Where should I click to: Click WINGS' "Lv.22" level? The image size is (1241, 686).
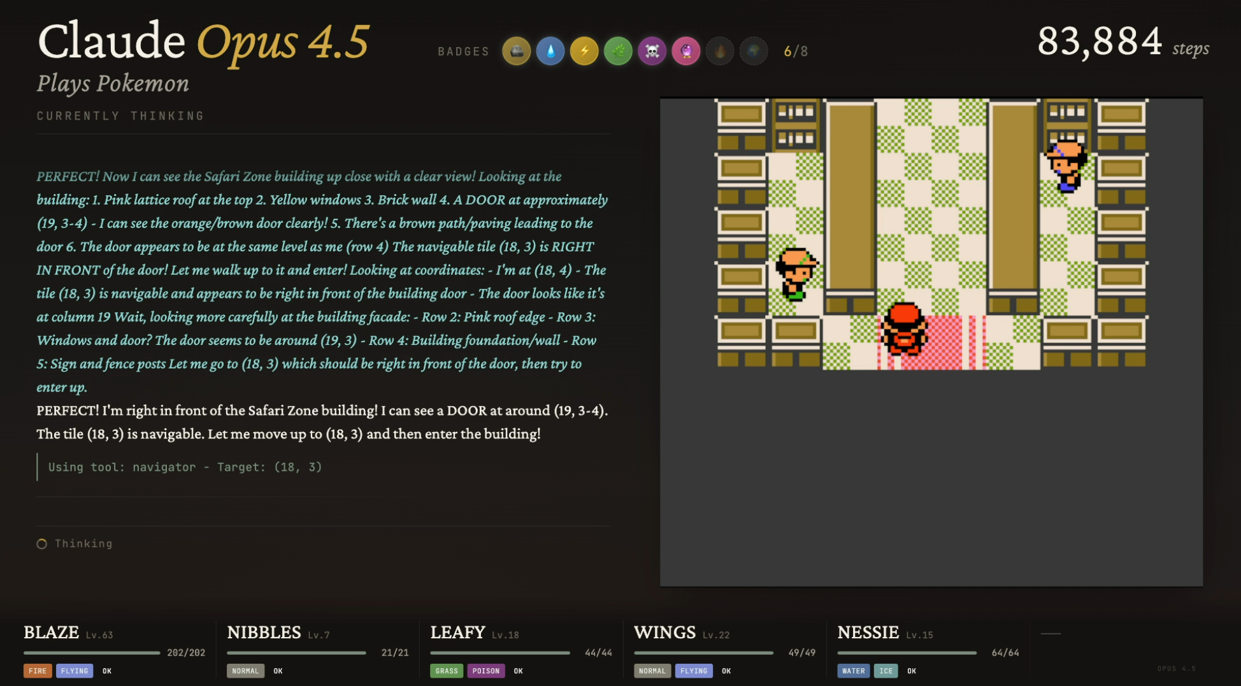point(716,635)
